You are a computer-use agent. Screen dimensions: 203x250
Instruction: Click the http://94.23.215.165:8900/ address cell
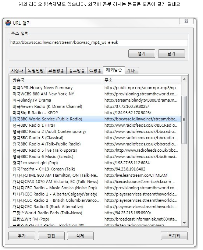pos(128,213)
